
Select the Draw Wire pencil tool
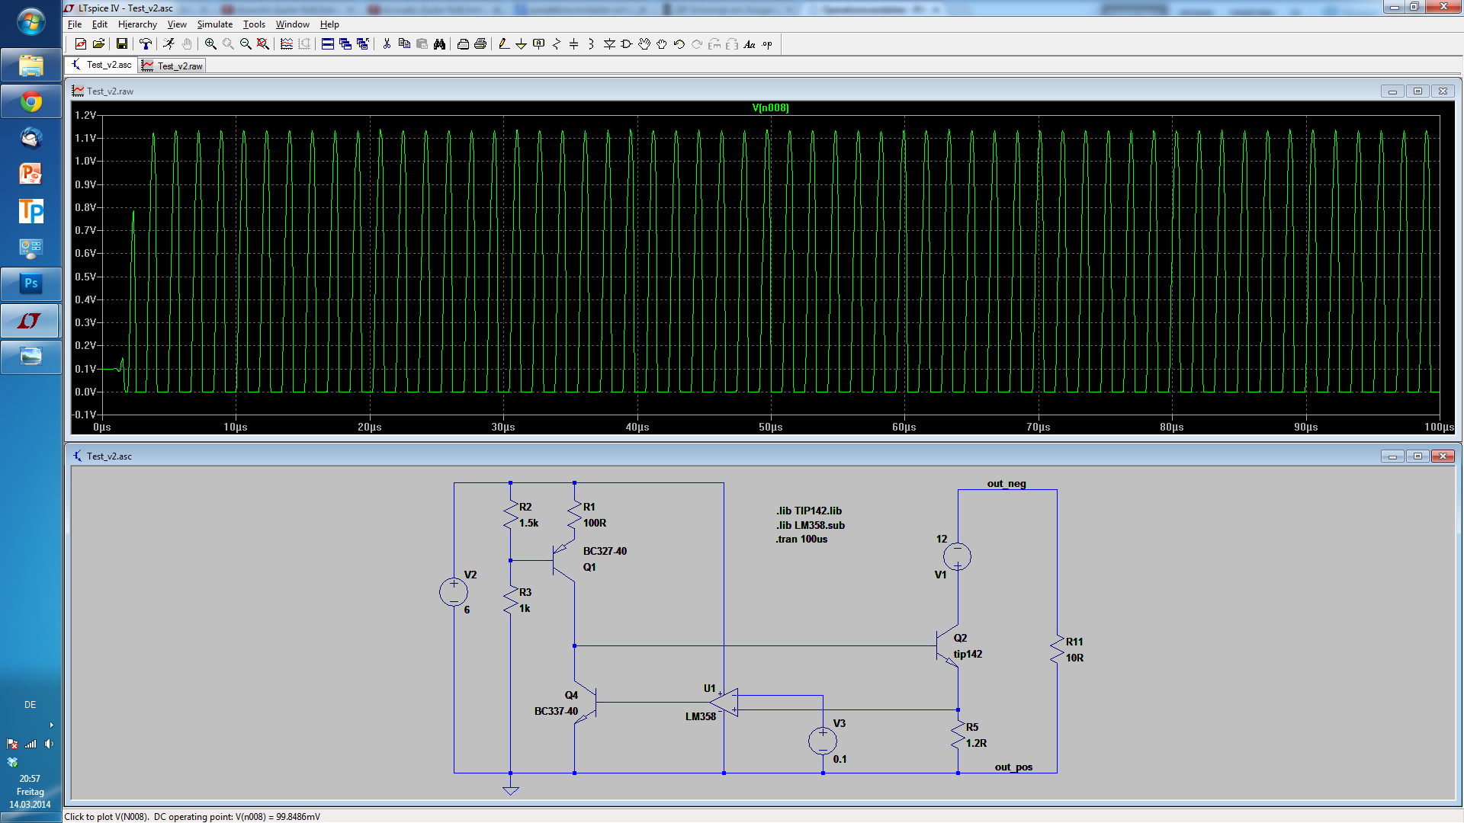coord(503,44)
